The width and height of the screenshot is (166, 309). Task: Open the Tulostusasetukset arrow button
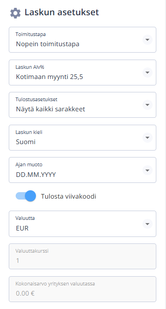(147, 105)
